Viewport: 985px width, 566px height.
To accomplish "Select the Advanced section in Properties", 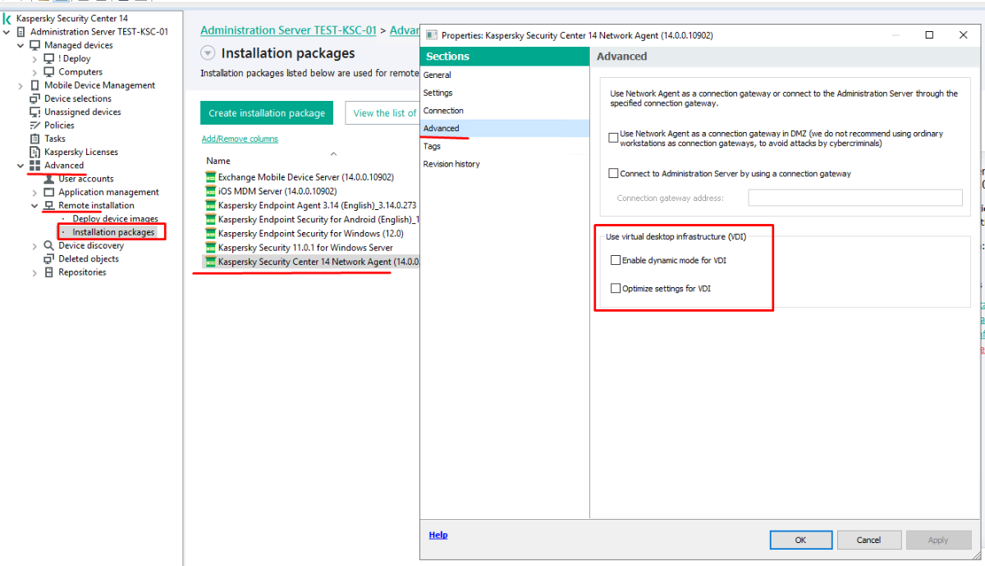I will (x=504, y=128).
